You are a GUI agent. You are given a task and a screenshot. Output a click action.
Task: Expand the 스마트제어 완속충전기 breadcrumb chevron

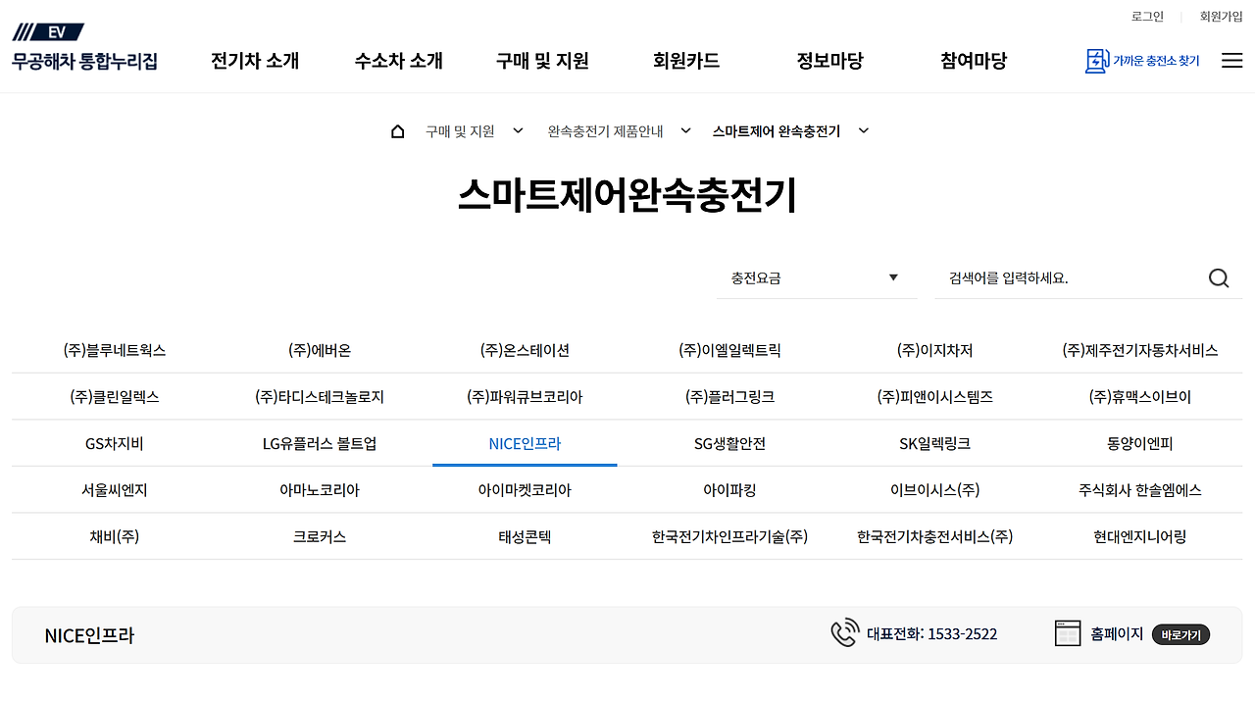pyautogui.click(x=863, y=130)
